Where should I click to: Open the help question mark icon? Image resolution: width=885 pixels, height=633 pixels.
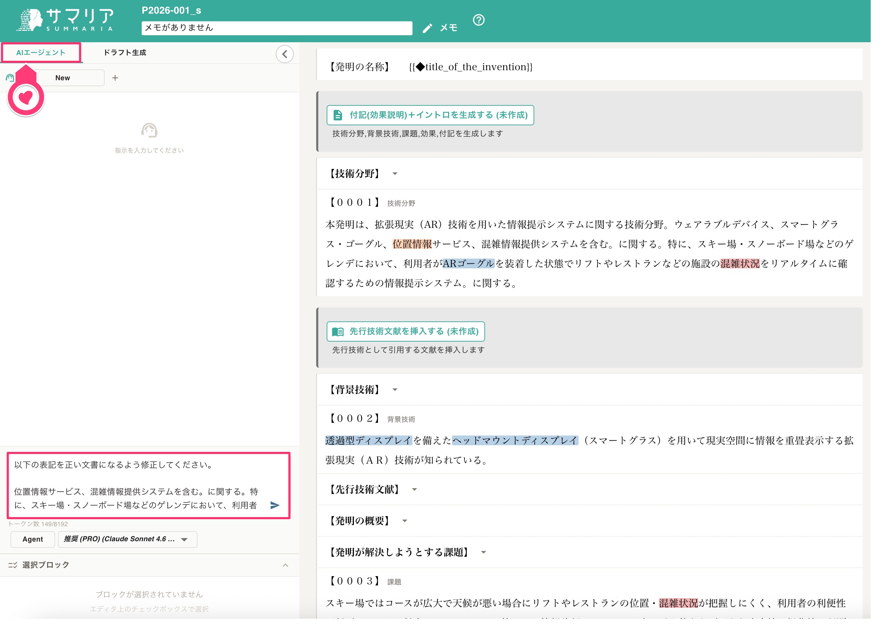[x=478, y=20]
